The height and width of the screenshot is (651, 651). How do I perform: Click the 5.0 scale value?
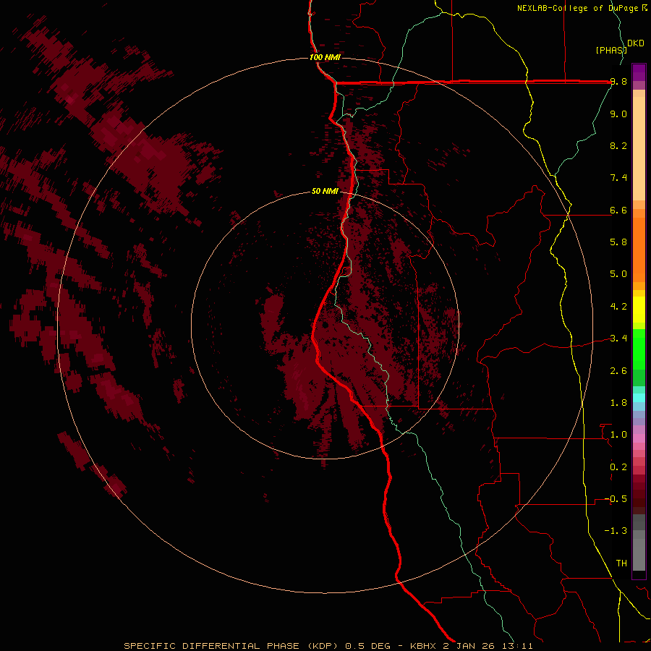pyautogui.click(x=618, y=274)
